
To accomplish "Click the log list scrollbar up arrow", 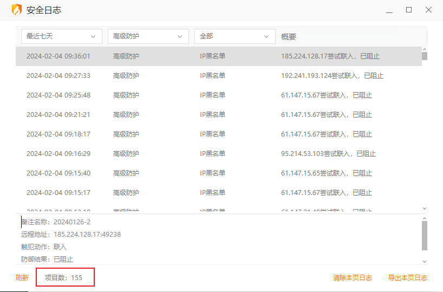I will coord(425,49).
